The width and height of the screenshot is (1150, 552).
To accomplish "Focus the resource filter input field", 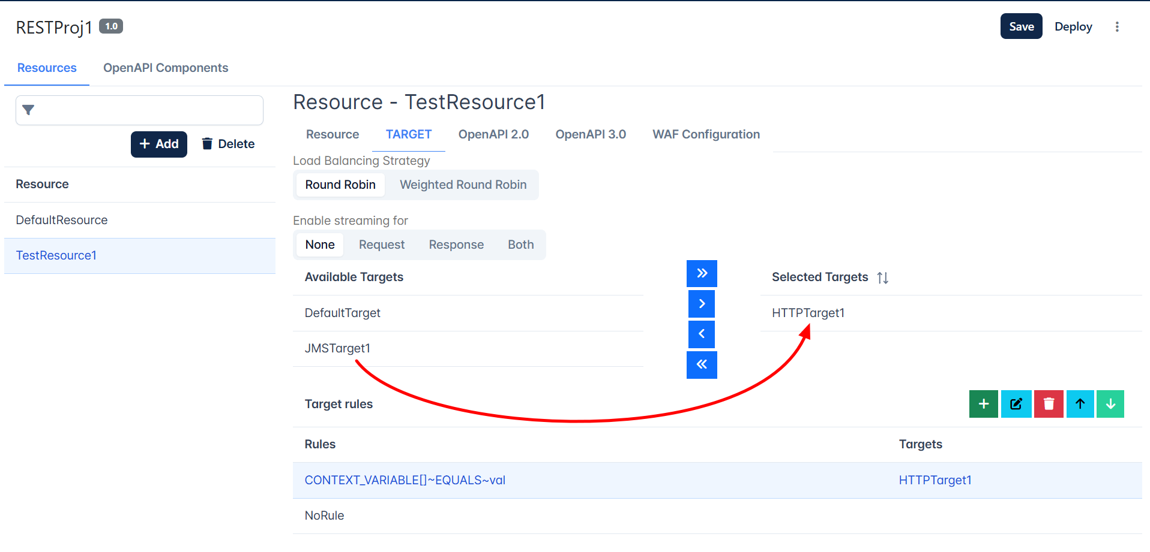I will tap(139, 110).
